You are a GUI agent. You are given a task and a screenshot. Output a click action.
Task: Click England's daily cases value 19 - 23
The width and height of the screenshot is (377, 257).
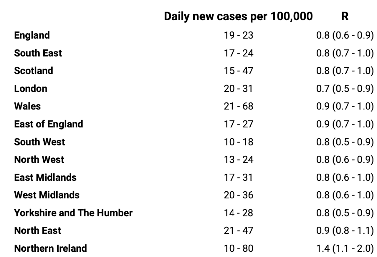tap(238, 36)
